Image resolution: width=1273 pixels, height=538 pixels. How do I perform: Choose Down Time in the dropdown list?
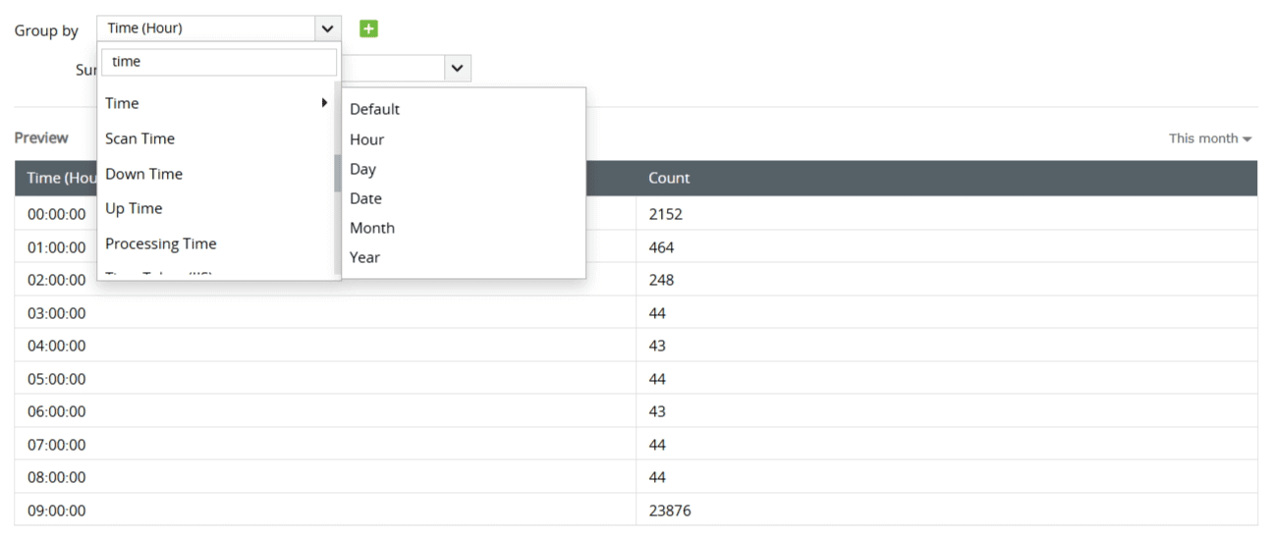(143, 174)
